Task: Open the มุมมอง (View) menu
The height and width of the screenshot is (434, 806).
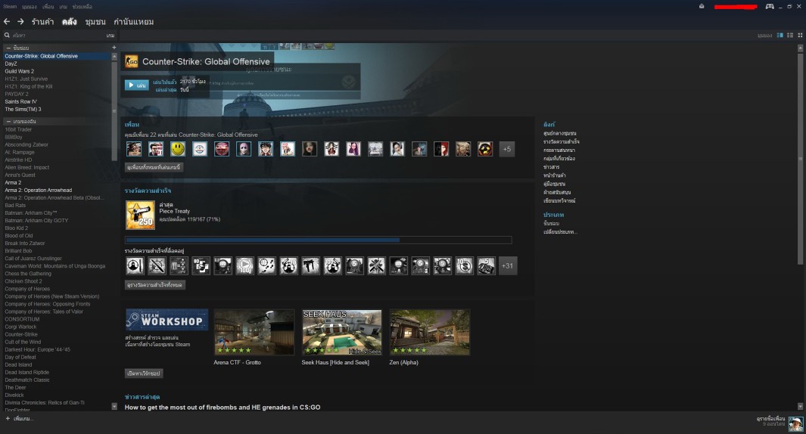Action: (30, 7)
